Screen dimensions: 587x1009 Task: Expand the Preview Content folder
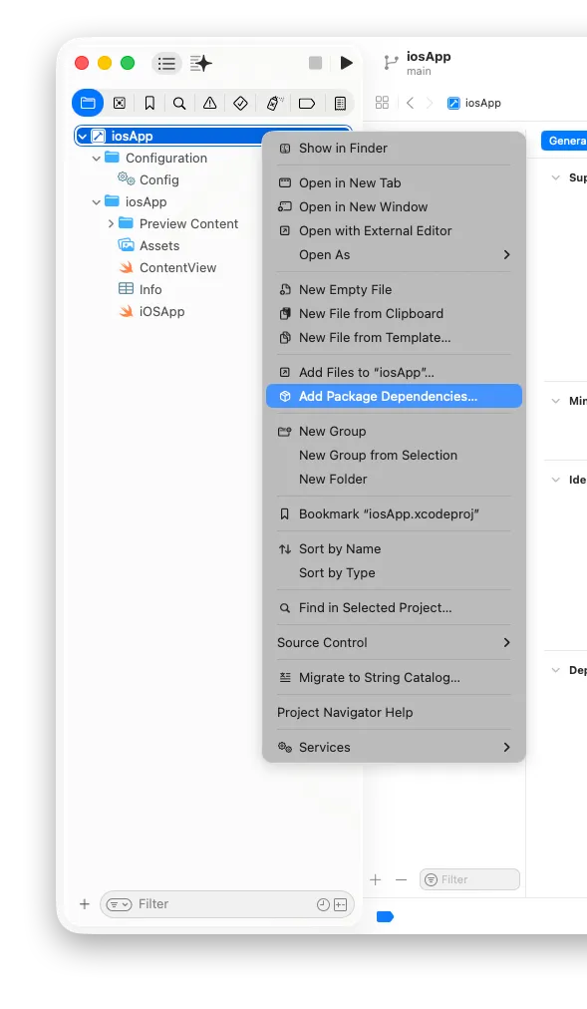(110, 223)
